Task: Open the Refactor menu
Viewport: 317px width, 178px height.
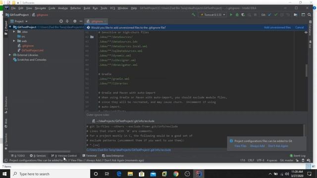Action: tap(76, 8)
